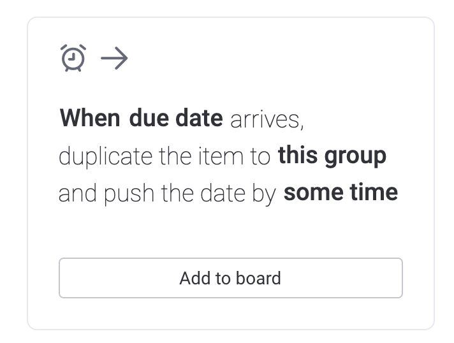
Task: Click the "duplicate the item to" text
Action: coord(165,156)
